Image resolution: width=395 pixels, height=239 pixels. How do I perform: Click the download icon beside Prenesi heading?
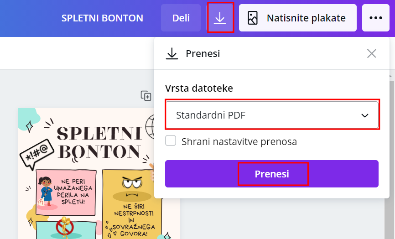pos(172,54)
